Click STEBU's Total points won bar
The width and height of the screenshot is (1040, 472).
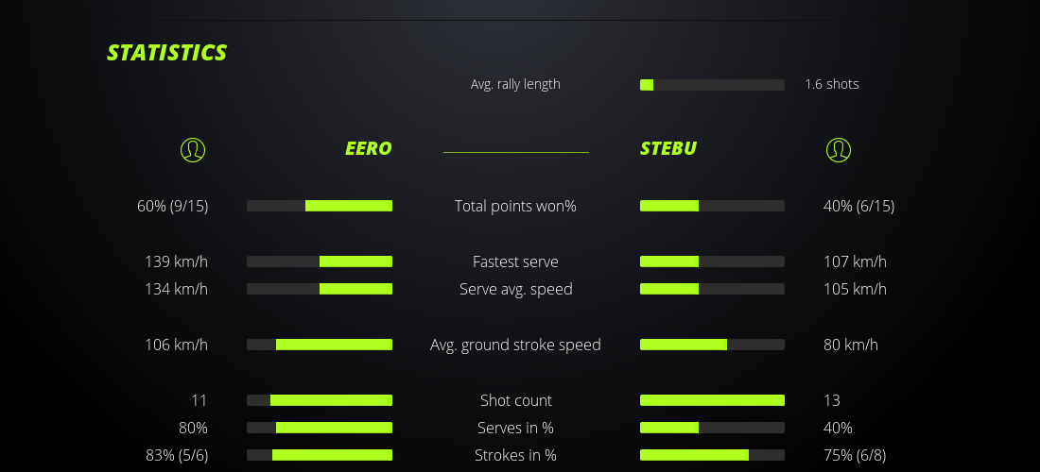pos(712,206)
